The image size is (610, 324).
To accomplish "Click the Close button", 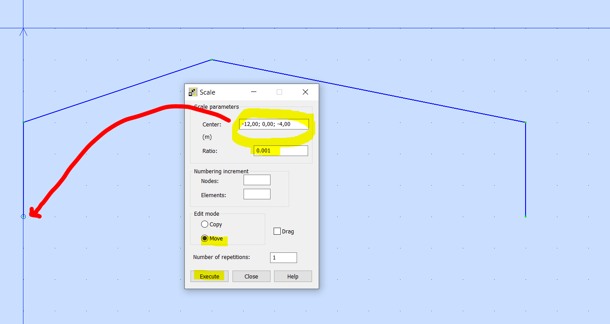I will pos(251,276).
